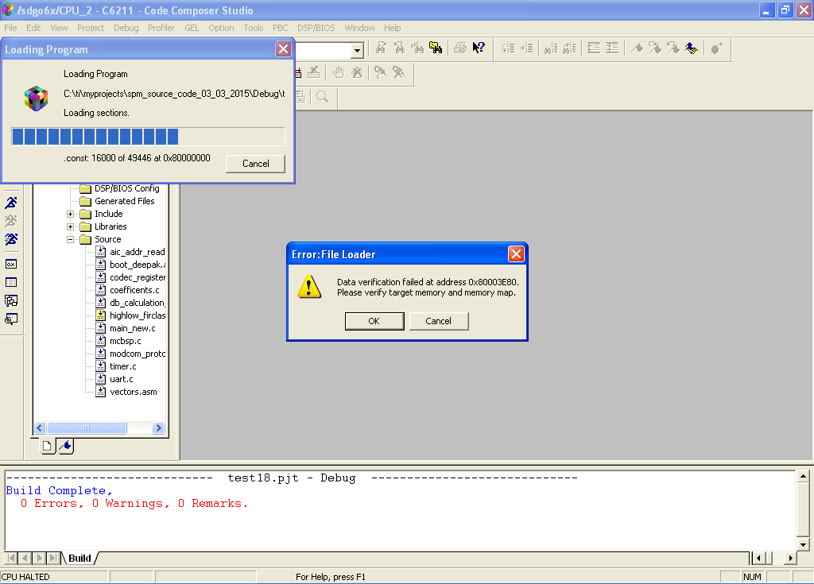
Task: Click the Find Previous binoculars icon
Action: [399, 48]
